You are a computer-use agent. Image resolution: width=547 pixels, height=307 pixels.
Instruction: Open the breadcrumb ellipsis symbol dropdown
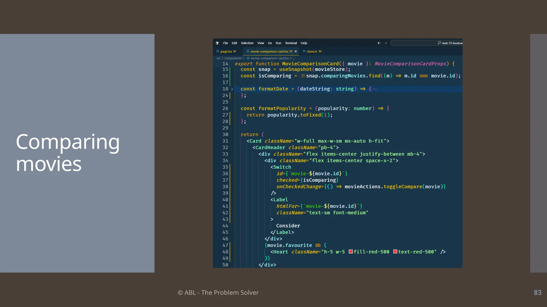click(294, 58)
